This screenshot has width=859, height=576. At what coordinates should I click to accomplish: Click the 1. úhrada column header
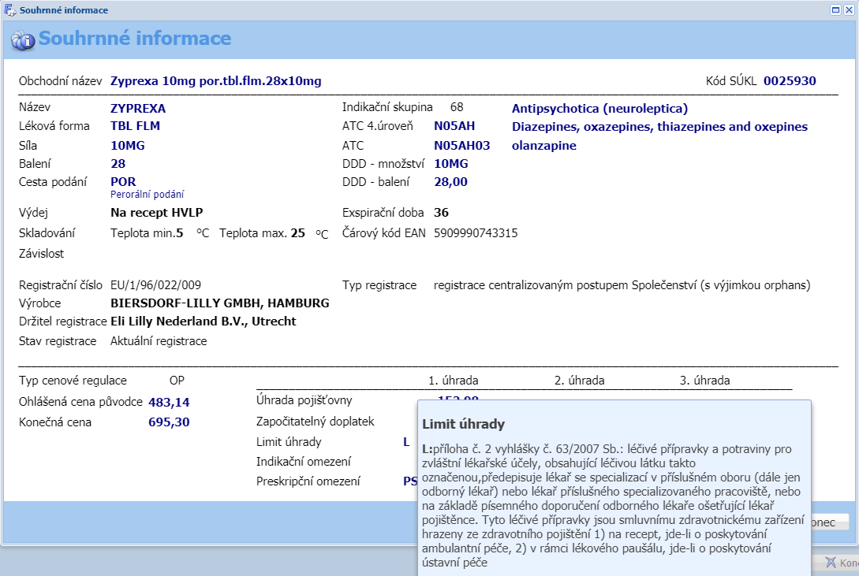tap(453, 381)
